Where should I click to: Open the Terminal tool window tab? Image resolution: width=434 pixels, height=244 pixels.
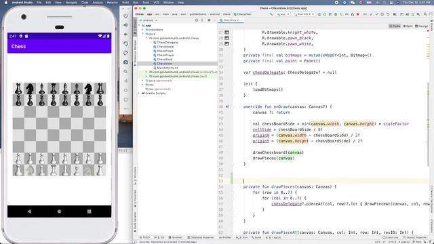pos(176,237)
